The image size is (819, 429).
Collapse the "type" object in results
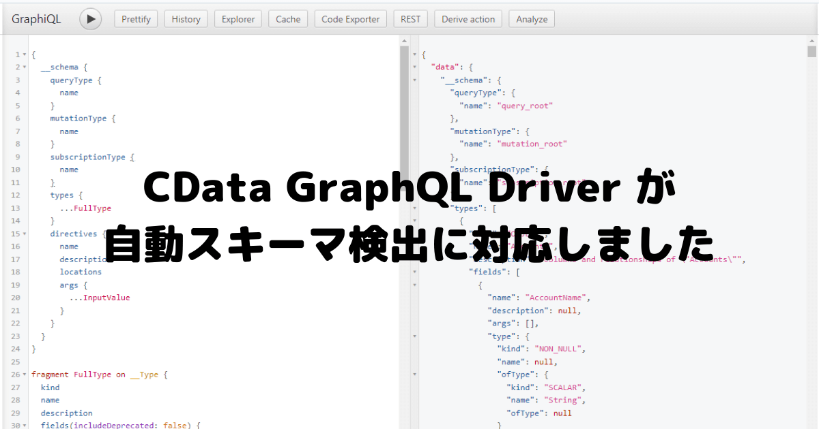point(414,336)
